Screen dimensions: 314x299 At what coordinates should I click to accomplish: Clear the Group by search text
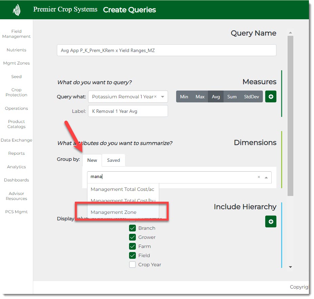click(x=259, y=177)
